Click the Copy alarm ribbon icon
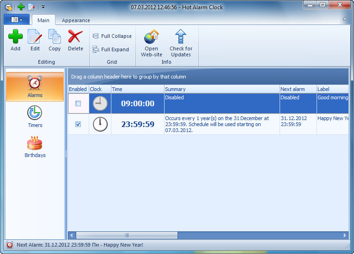 55,36
